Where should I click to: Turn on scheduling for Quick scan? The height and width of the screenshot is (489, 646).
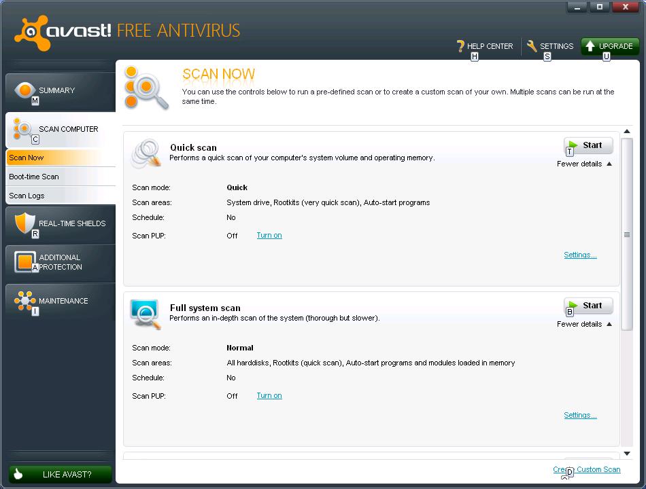click(269, 235)
